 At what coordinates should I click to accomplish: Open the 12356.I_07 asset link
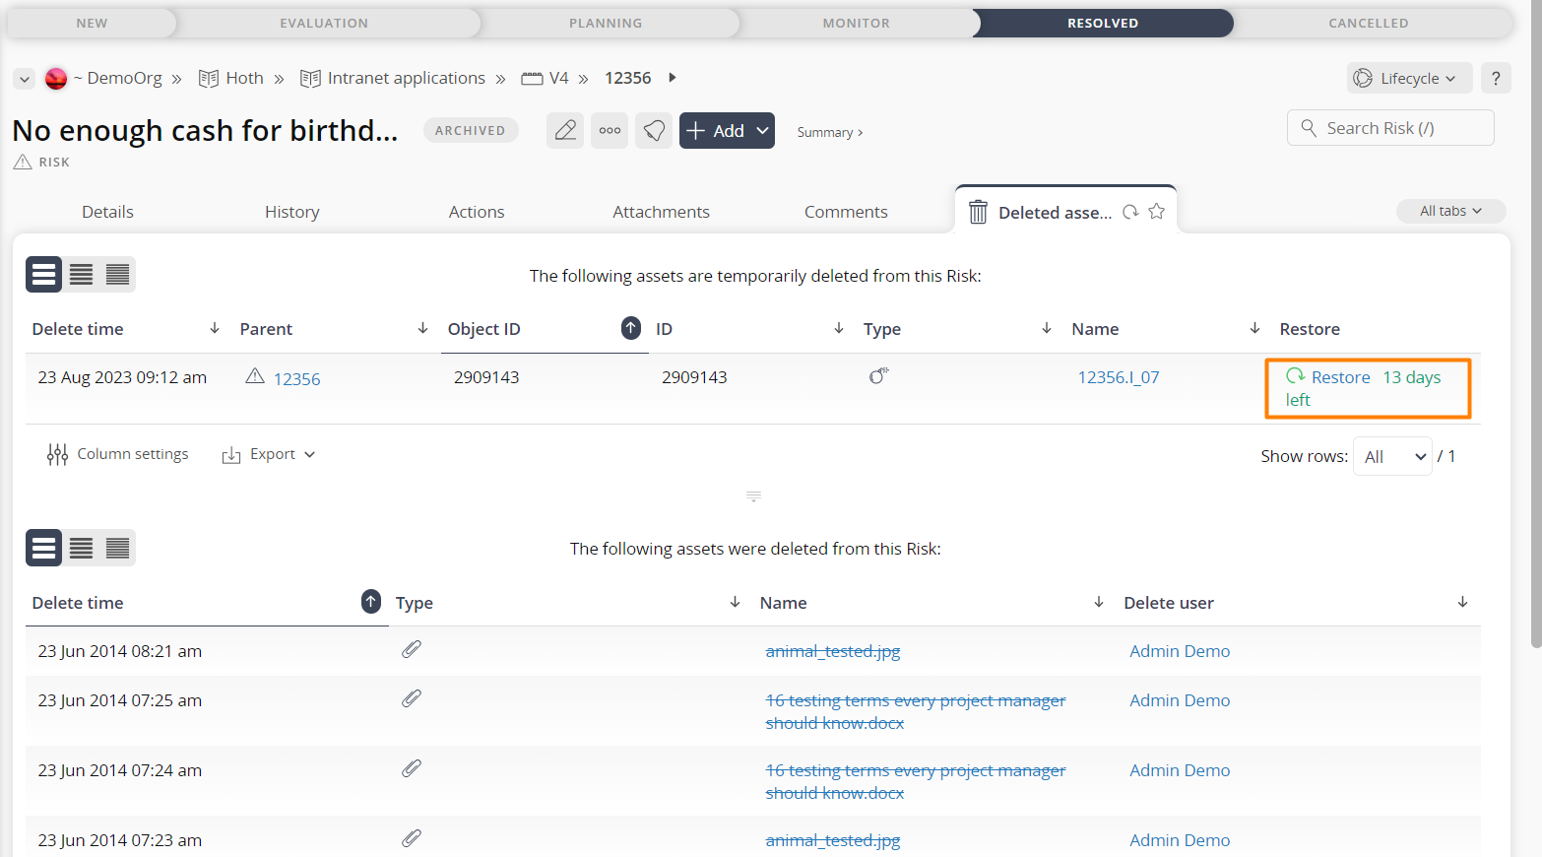[1119, 377]
